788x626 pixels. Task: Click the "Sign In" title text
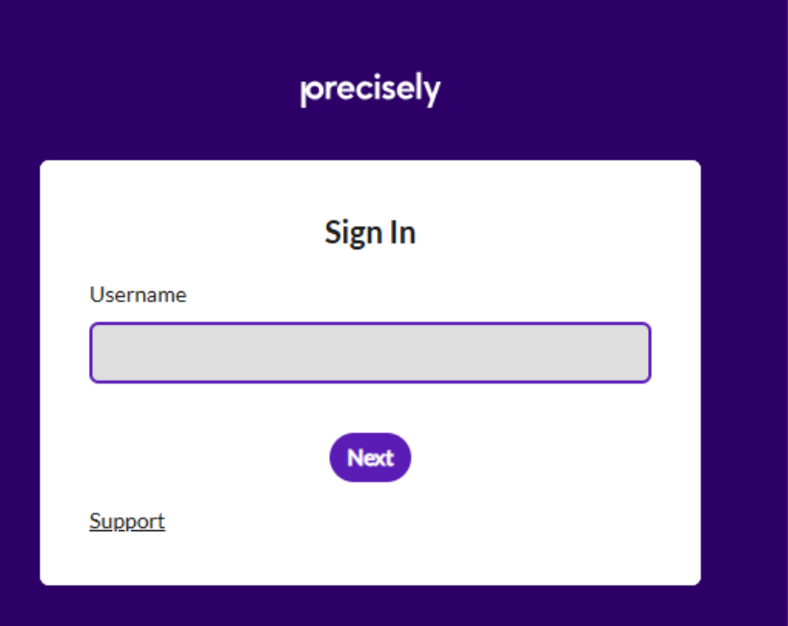coord(370,233)
